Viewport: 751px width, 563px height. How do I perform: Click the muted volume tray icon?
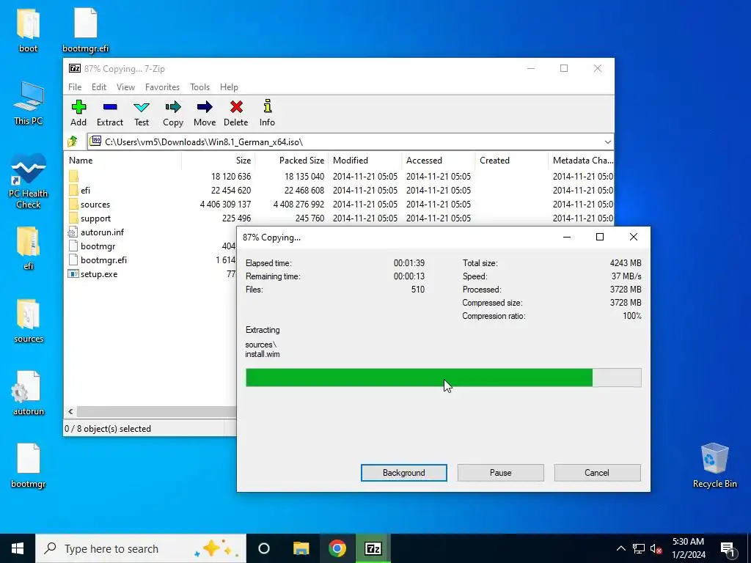[656, 548]
